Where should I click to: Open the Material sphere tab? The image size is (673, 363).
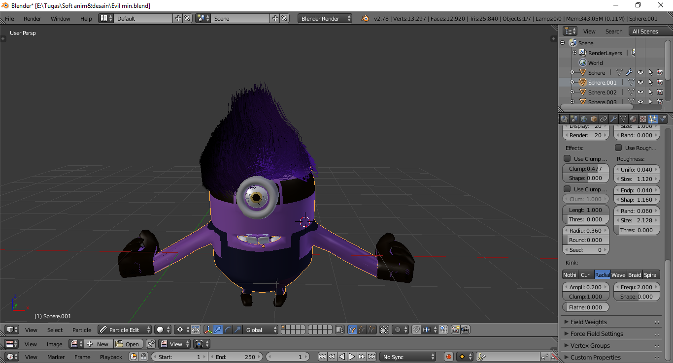coord(633,119)
